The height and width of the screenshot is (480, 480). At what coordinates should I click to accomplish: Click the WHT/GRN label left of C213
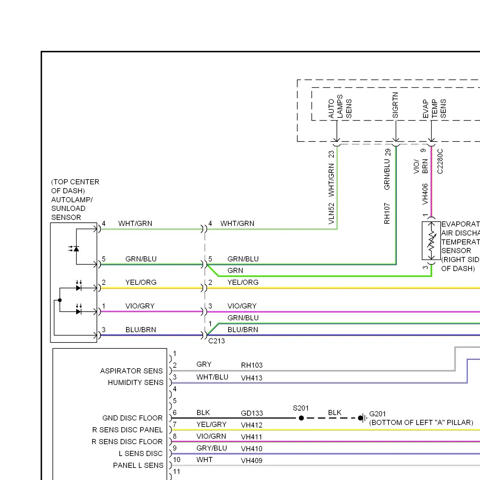[x=135, y=223]
